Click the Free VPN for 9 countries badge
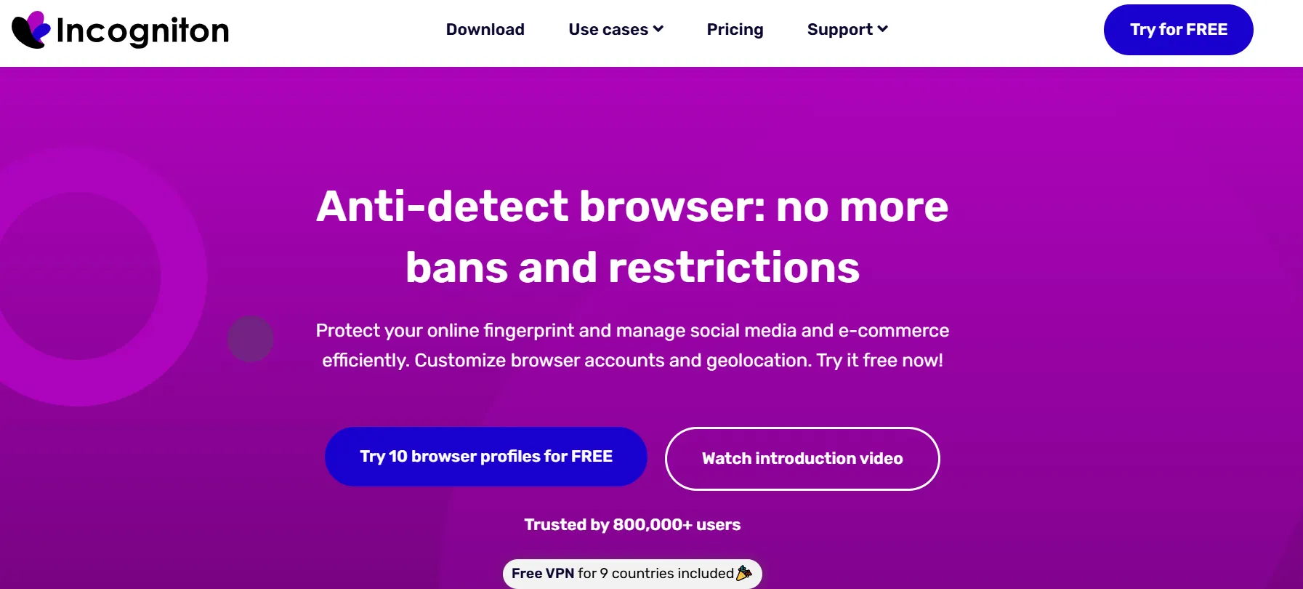The height and width of the screenshot is (589, 1303). coord(622,574)
